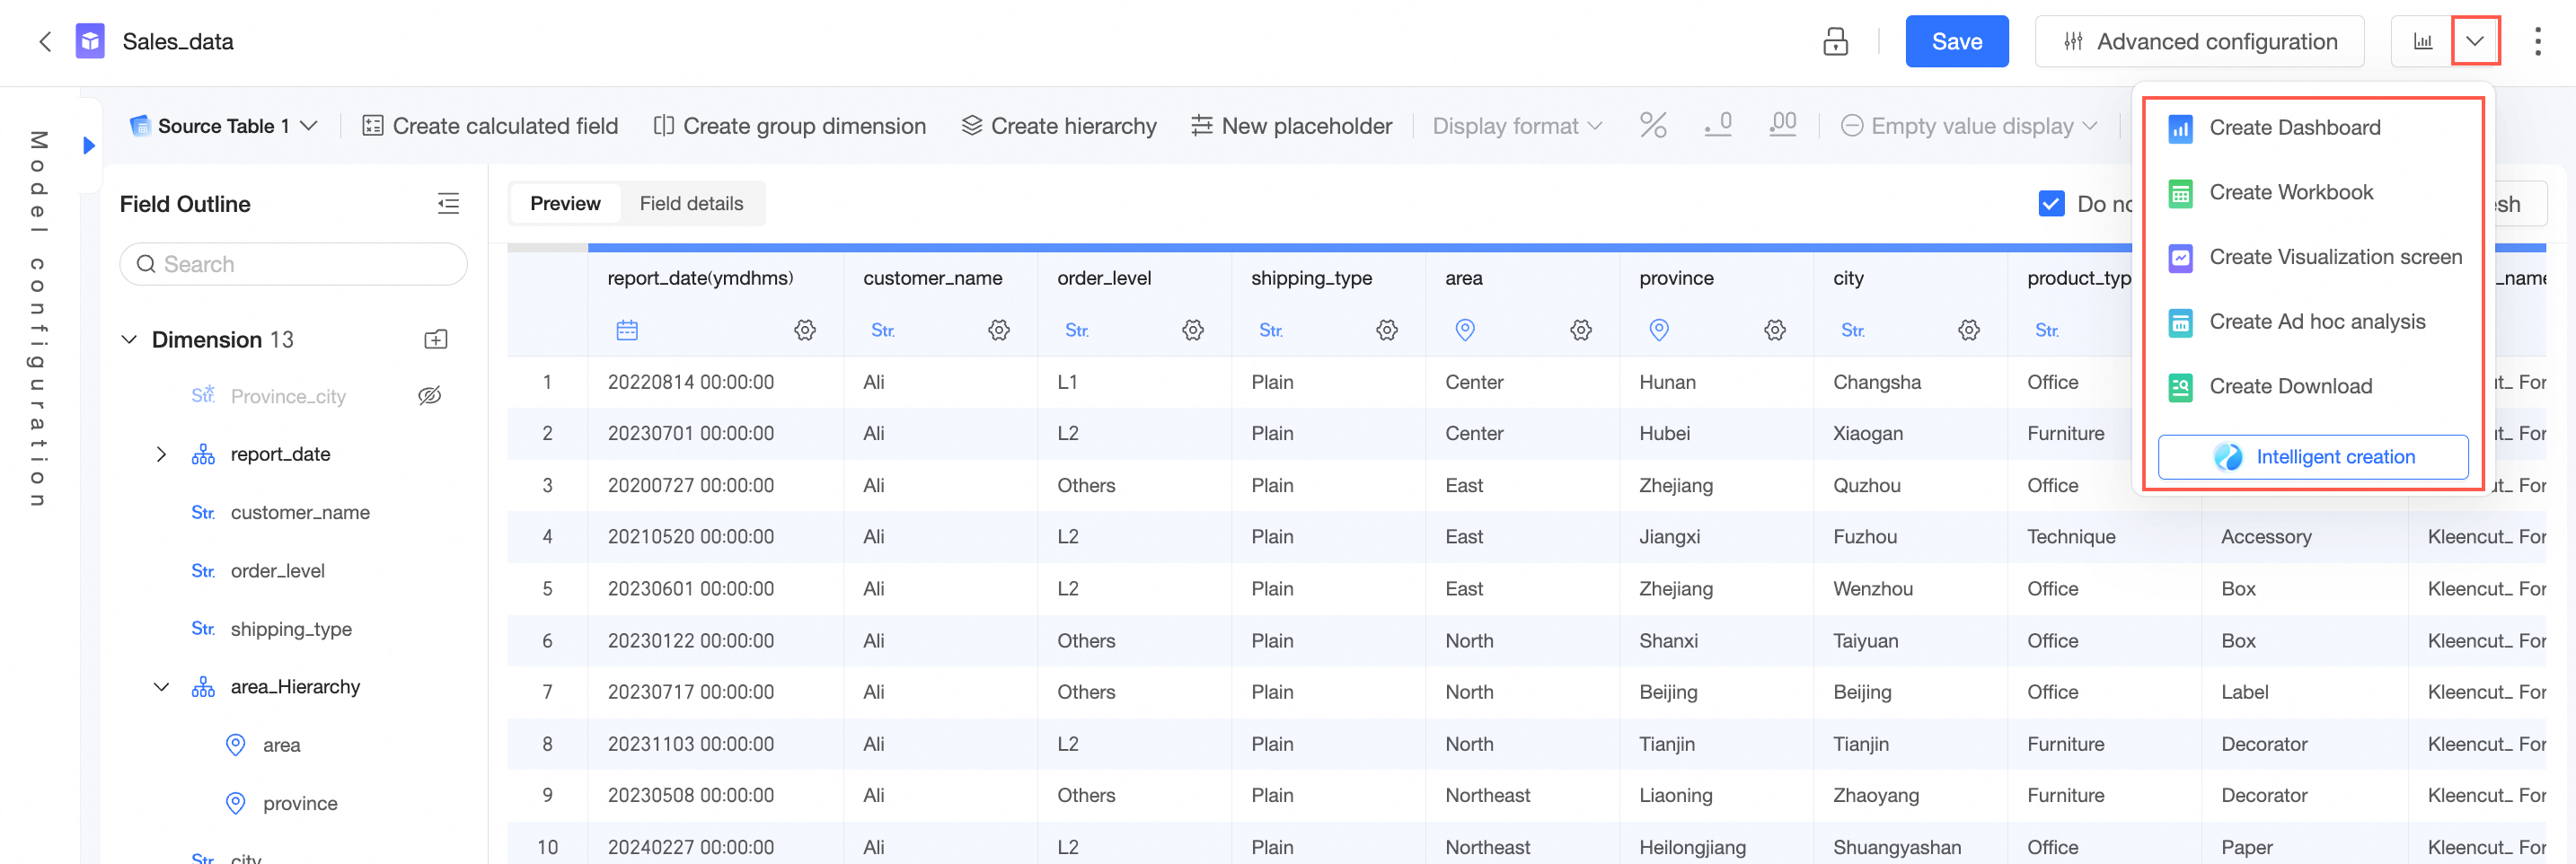Switch to the Field details tab
This screenshot has width=2576, height=864.
[x=691, y=204]
